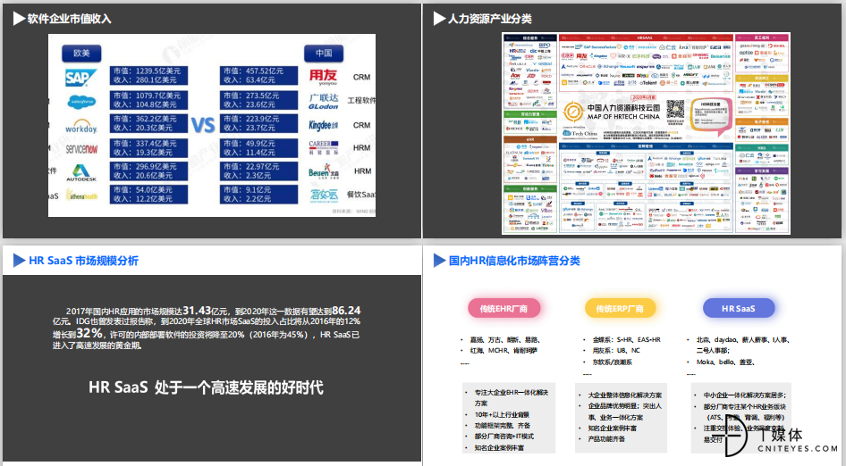
Task: Click box showing 市值: 1079.7亿美元
Action: pos(149,100)
